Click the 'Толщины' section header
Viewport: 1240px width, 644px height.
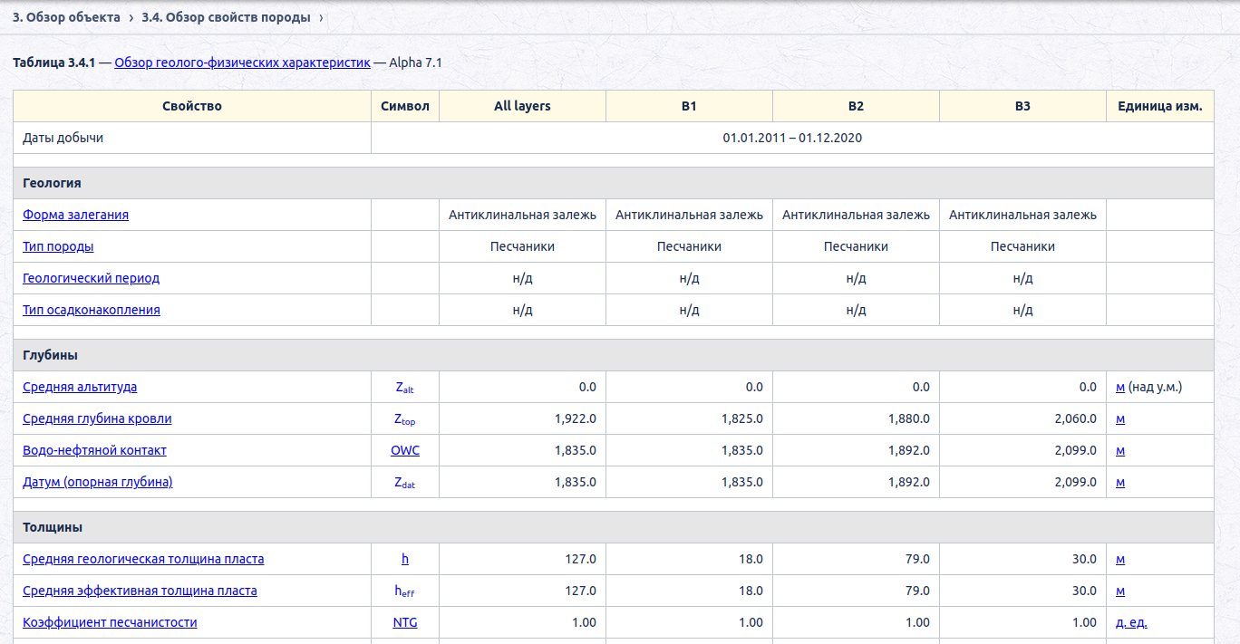pos(614,527)
